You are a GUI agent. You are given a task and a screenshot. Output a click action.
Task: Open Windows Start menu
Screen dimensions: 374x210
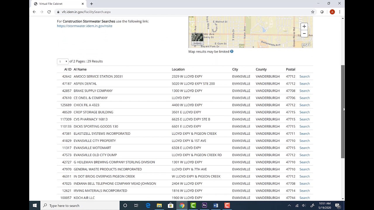(35, 206)
